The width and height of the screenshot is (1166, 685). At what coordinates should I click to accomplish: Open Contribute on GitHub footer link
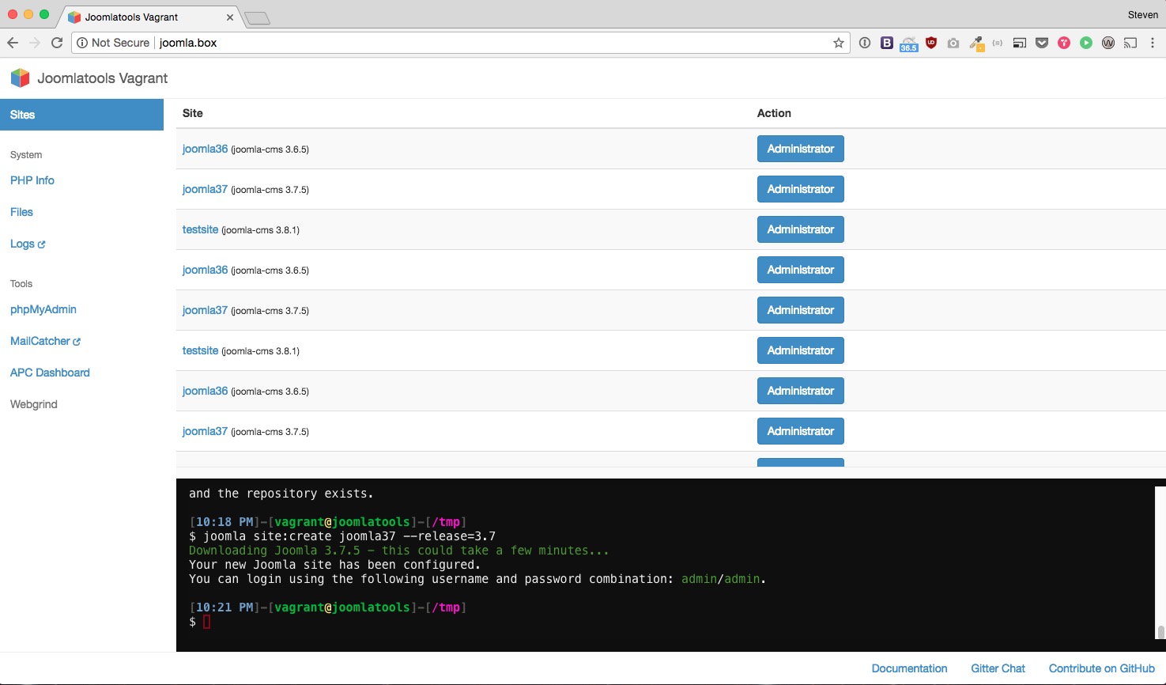click(1102, 668)
